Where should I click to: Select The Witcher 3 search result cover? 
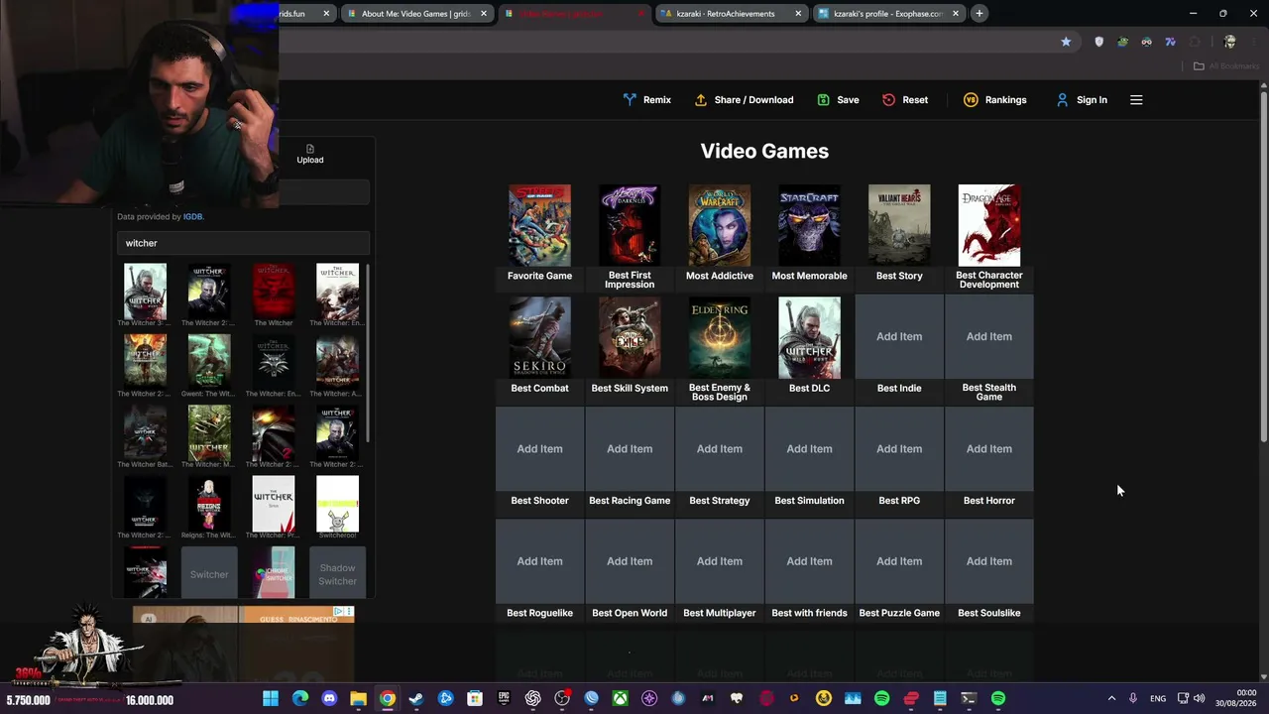click(145, 292)
